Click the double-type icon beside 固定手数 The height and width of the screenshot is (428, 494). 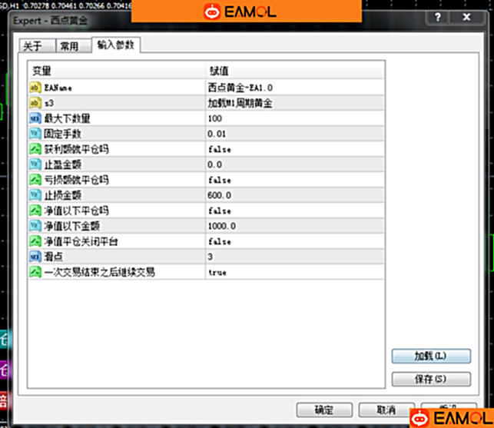(x=35, y=134)
